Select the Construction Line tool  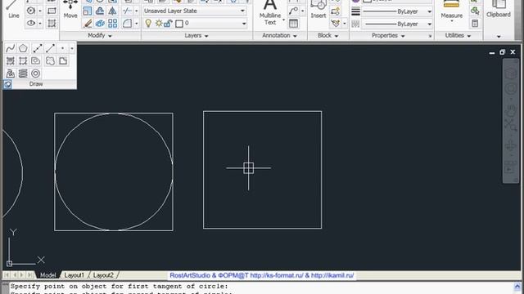click(x=38, y=48)
